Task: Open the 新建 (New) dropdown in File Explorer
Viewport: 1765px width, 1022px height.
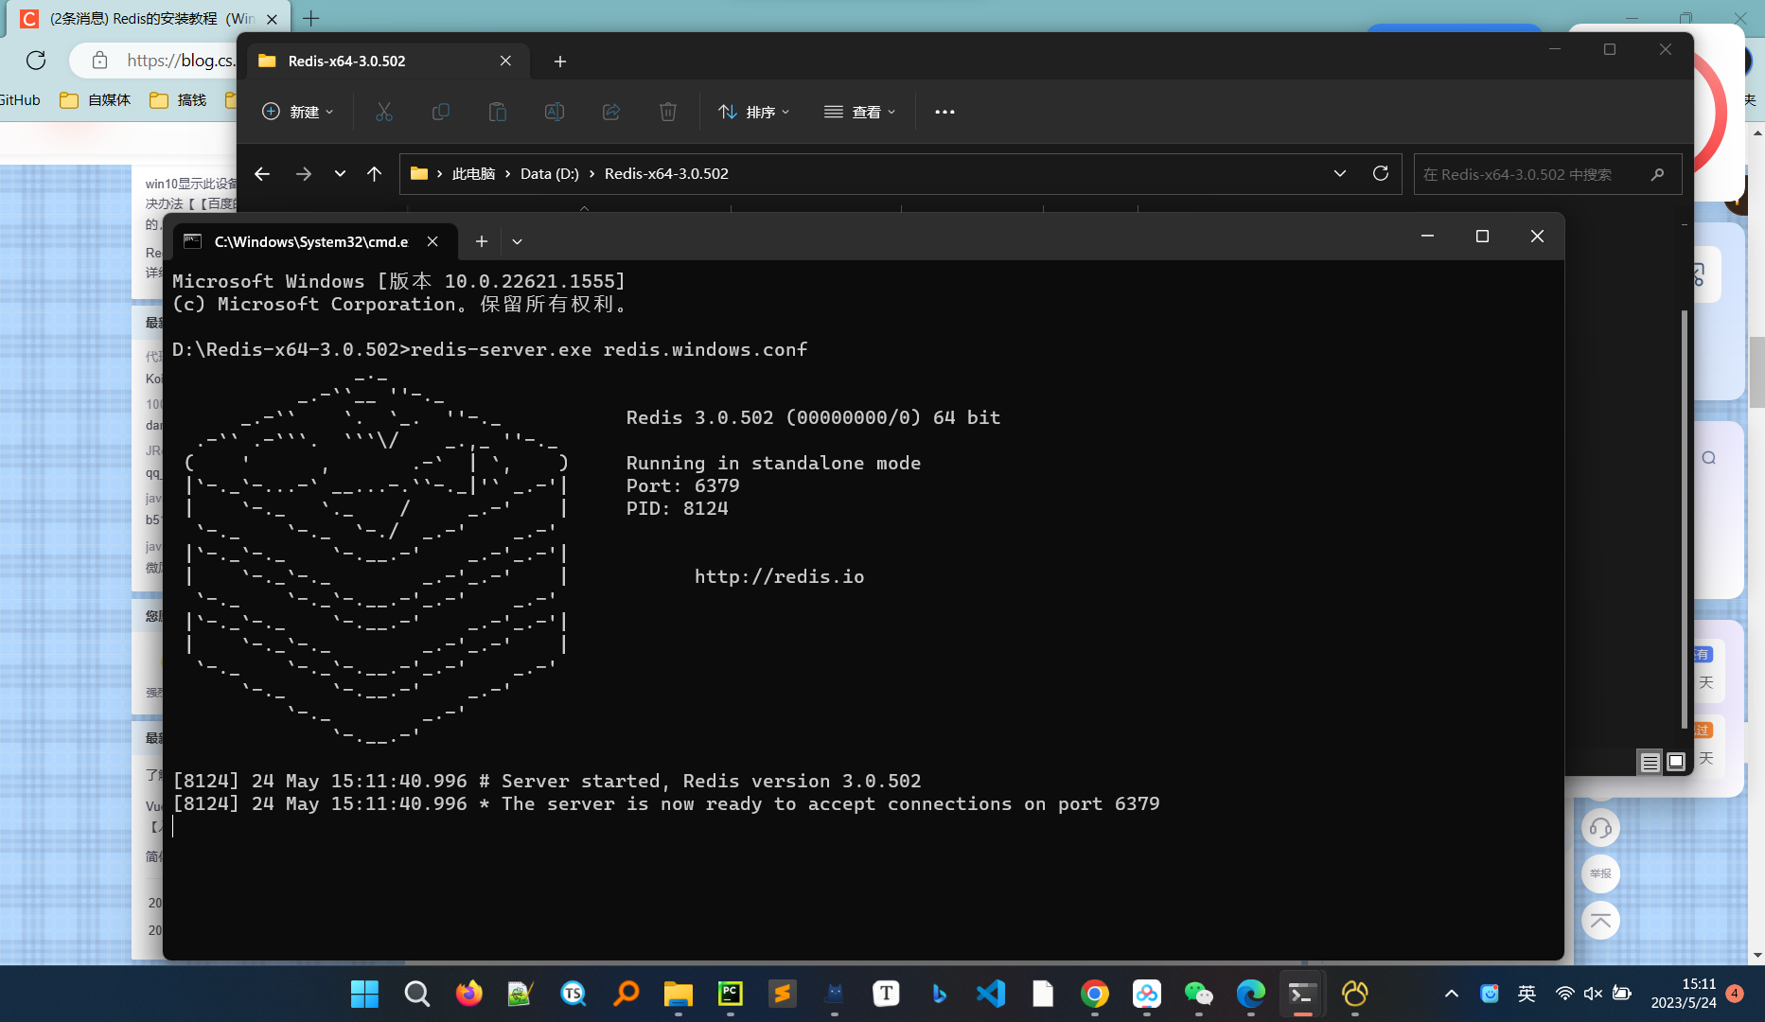Action: (x=297, y=112)
